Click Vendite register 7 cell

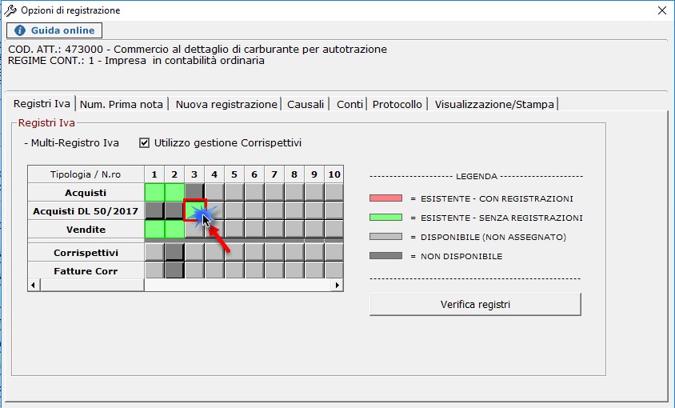point(274,230)
